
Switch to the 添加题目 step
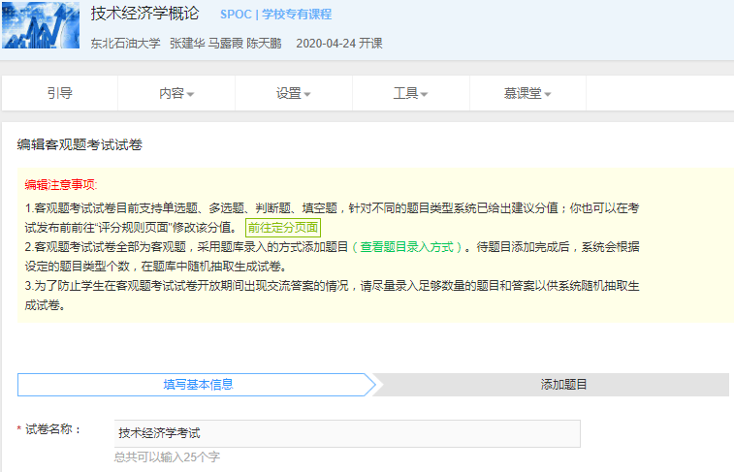coord(563,384)
